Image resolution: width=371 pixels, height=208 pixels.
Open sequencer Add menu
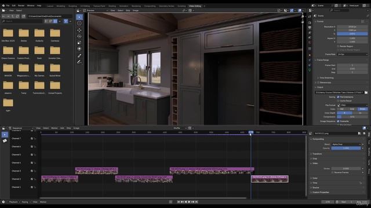point(62,128)
